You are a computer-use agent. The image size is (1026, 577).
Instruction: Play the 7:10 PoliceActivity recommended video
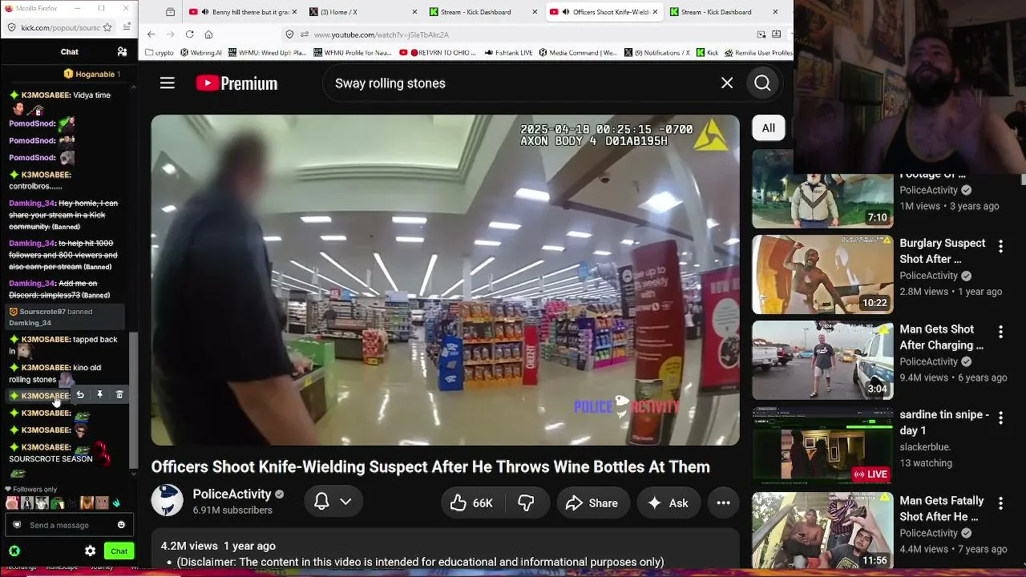pyautogui.click(x=822, y=189)
